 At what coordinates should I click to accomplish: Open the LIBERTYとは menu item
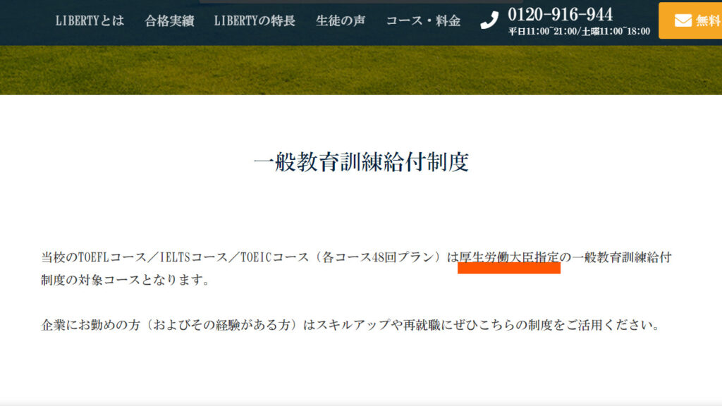pos(90,20)
